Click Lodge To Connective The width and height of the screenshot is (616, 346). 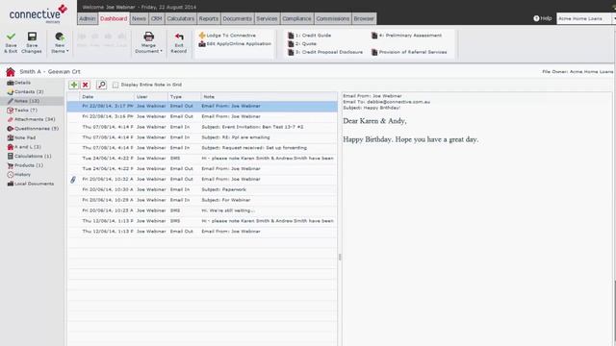tap(227, 36)
